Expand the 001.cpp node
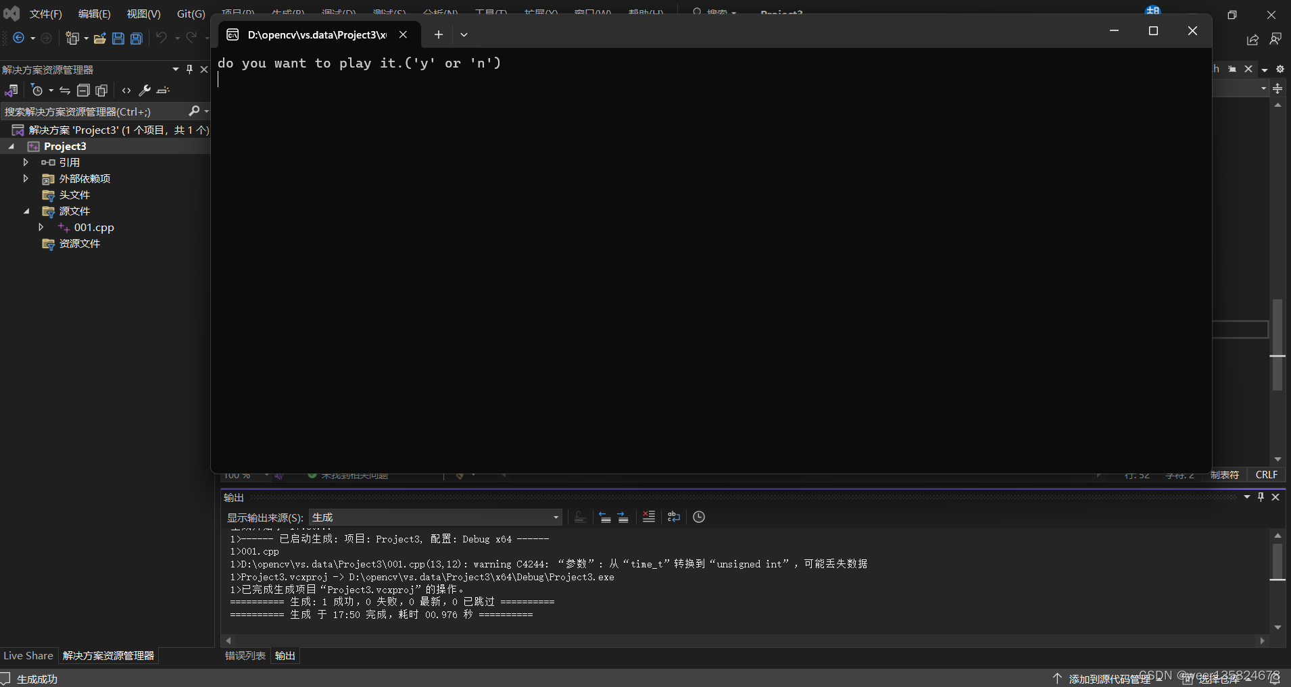 (x=41, y=227)
